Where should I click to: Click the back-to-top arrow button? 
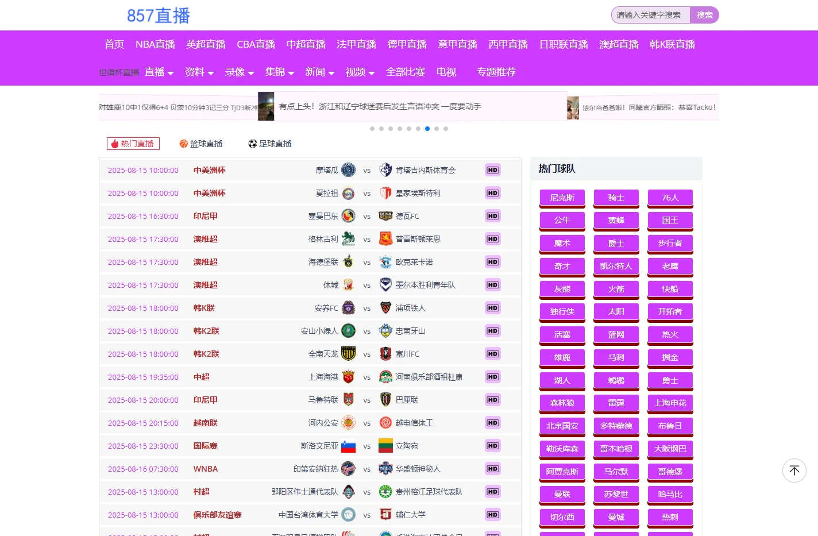(x=794, y=471)
